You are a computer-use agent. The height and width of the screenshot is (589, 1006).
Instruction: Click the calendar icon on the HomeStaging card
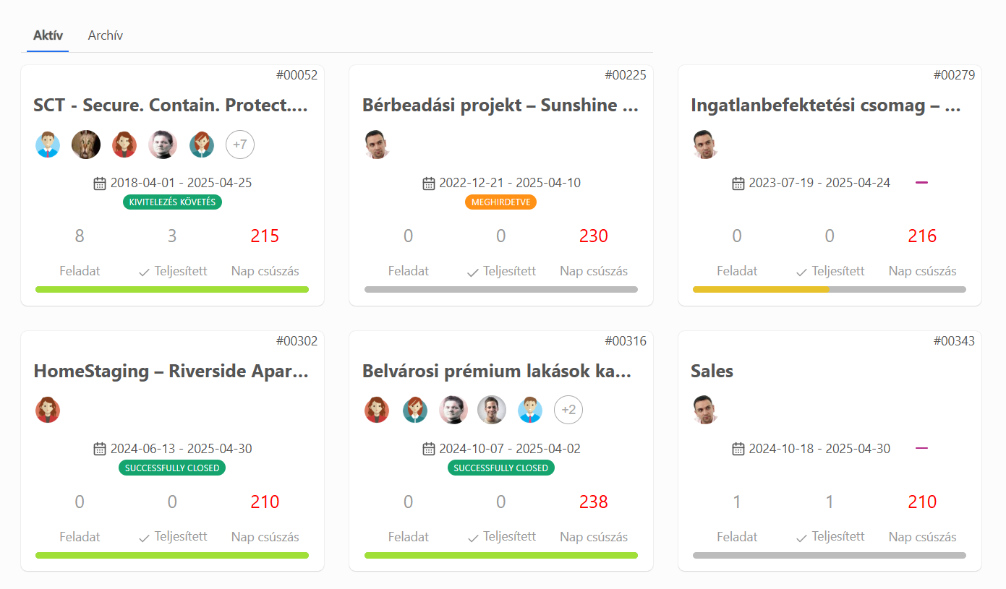(x=100, y=448)
